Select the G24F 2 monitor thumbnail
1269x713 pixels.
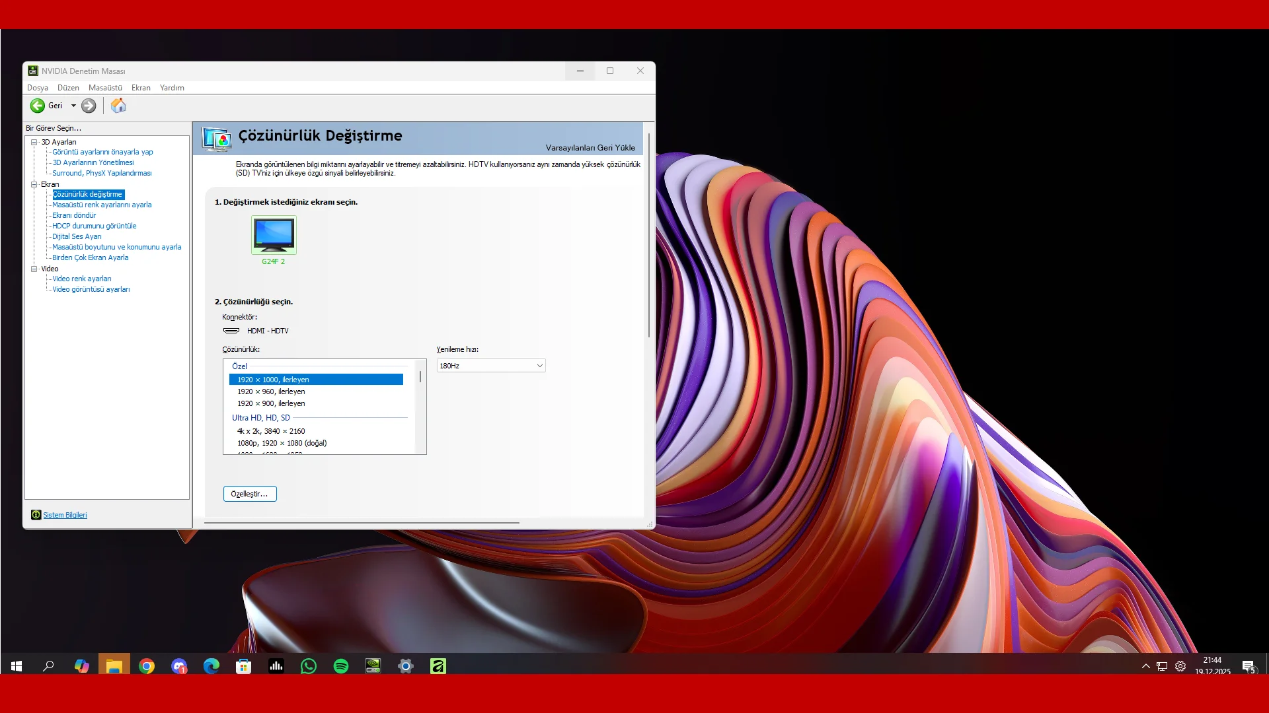[x=274, y=235]
